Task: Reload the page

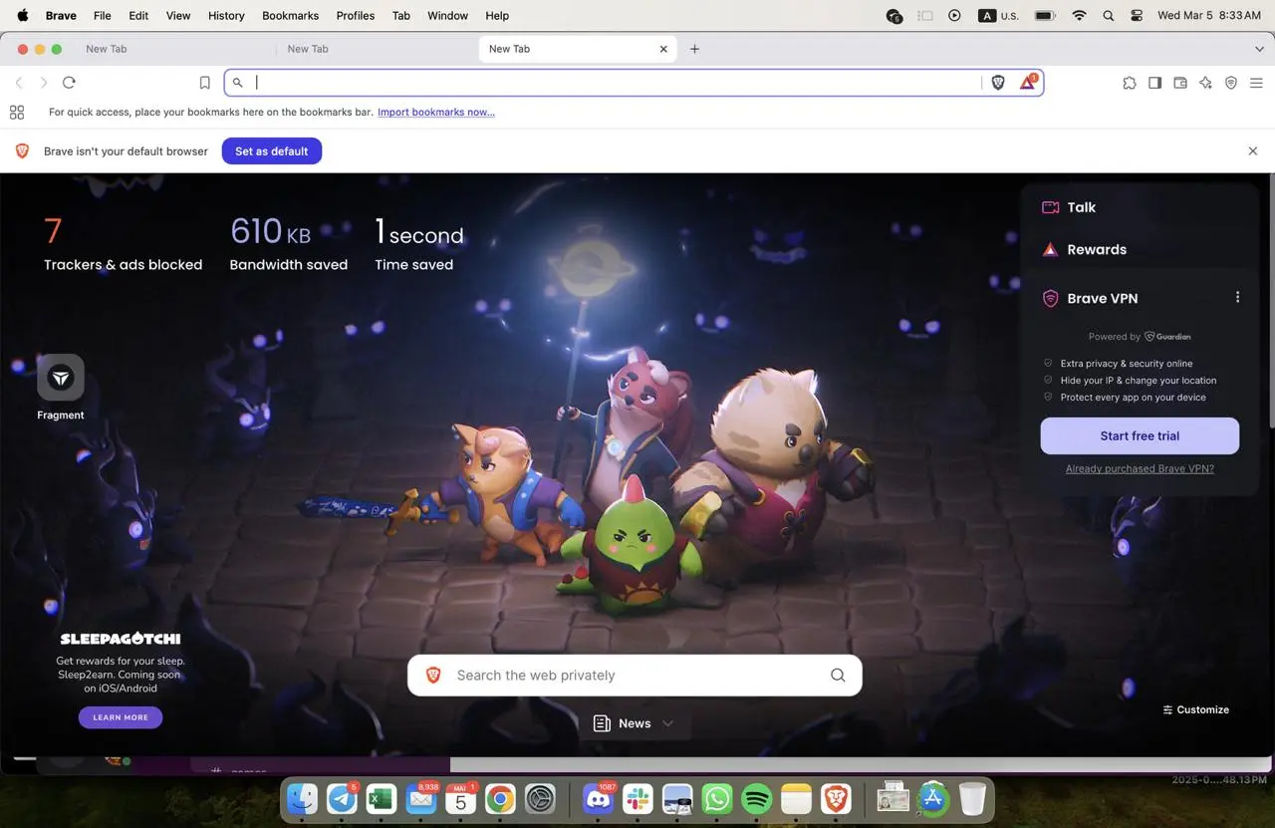Action: [69, 83]
